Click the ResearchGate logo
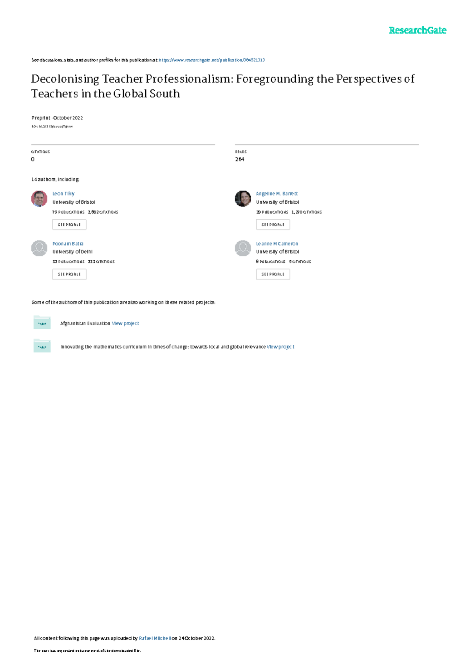The width and height of the screenshot is (470, 665). tap(417, 31)
